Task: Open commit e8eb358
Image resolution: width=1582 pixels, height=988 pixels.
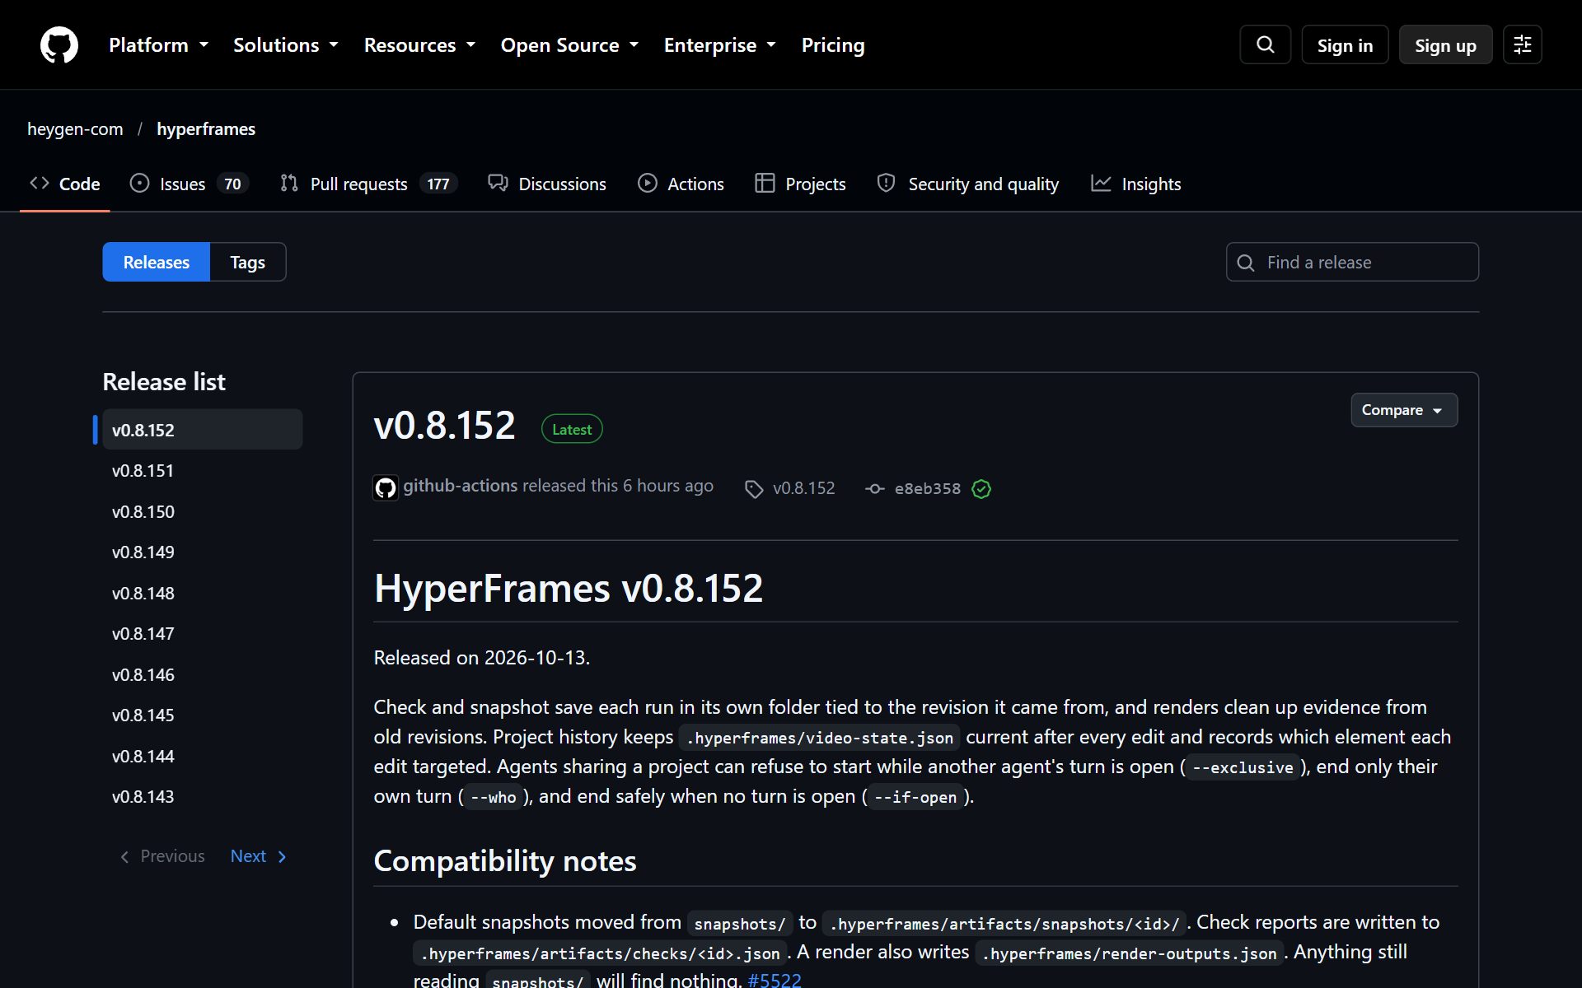Action: click(x=927, y=488)
